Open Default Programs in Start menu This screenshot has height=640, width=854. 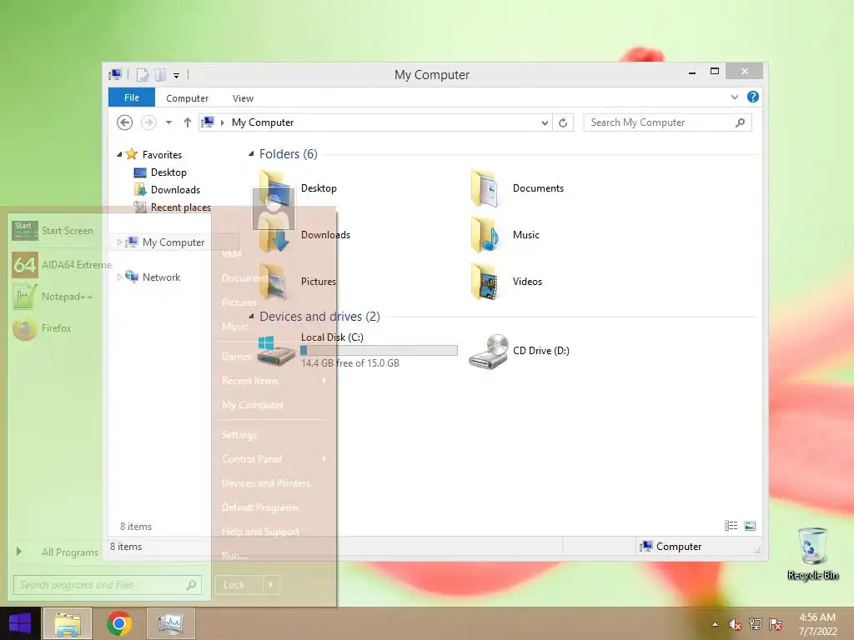(x=274, y=507)
